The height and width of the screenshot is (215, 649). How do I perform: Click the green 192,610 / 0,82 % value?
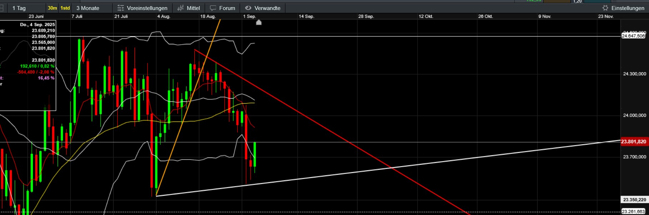(x=37, y=66)
